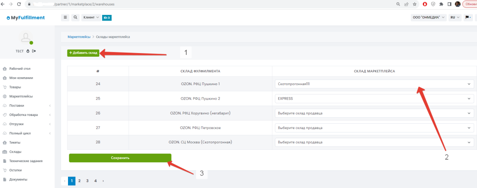477x188 pixels.
Task: Open the ООО "ОНМЕДИА" company dropdown
Action: pos(429,17)
